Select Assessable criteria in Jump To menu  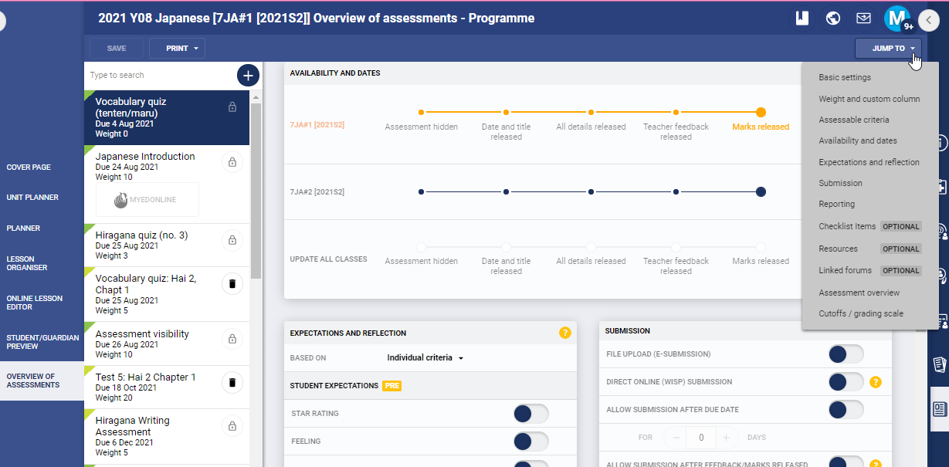click(x=853, y=120)
